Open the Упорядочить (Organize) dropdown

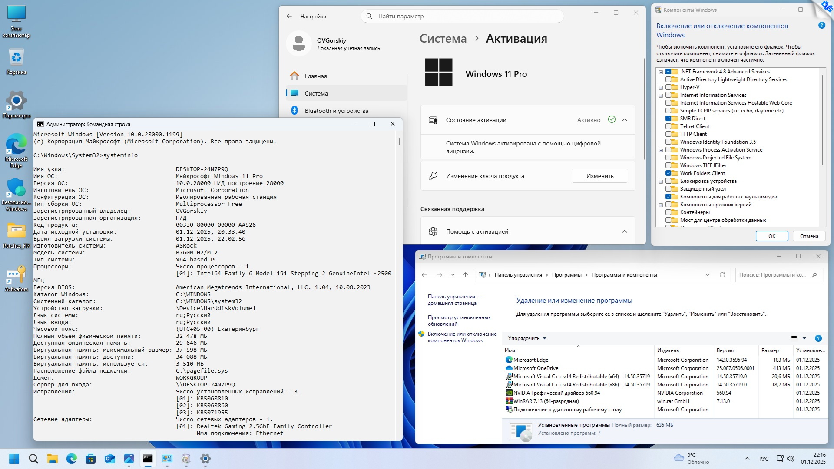point(527,338)
